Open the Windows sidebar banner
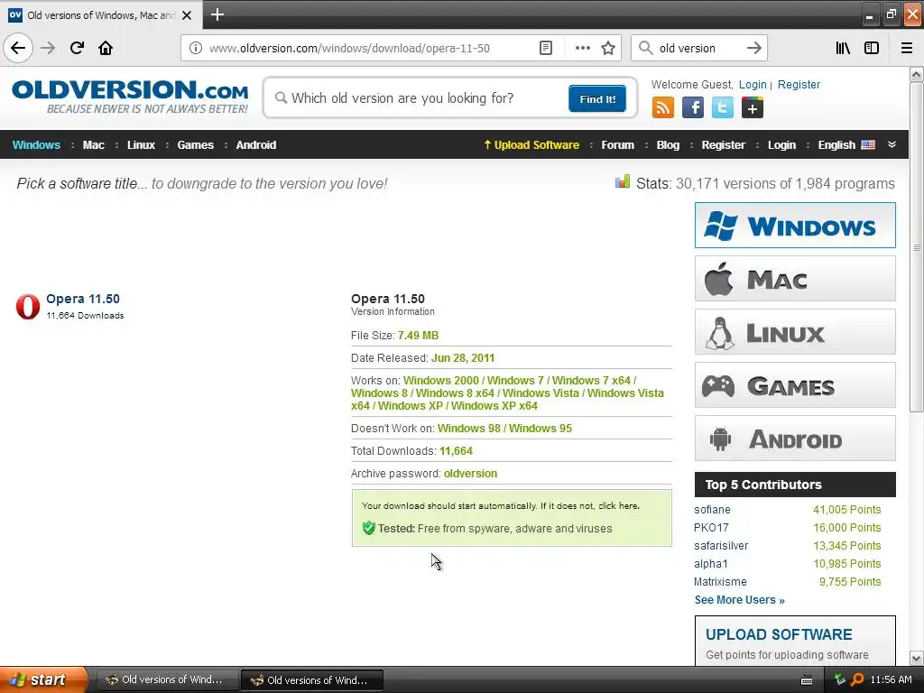Viewport: 924px width, 693px height. click(x=795, y=225)
